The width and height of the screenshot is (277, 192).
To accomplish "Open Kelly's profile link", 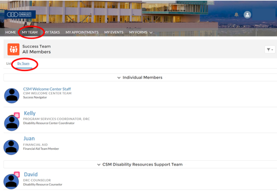I will coord(30,113).
